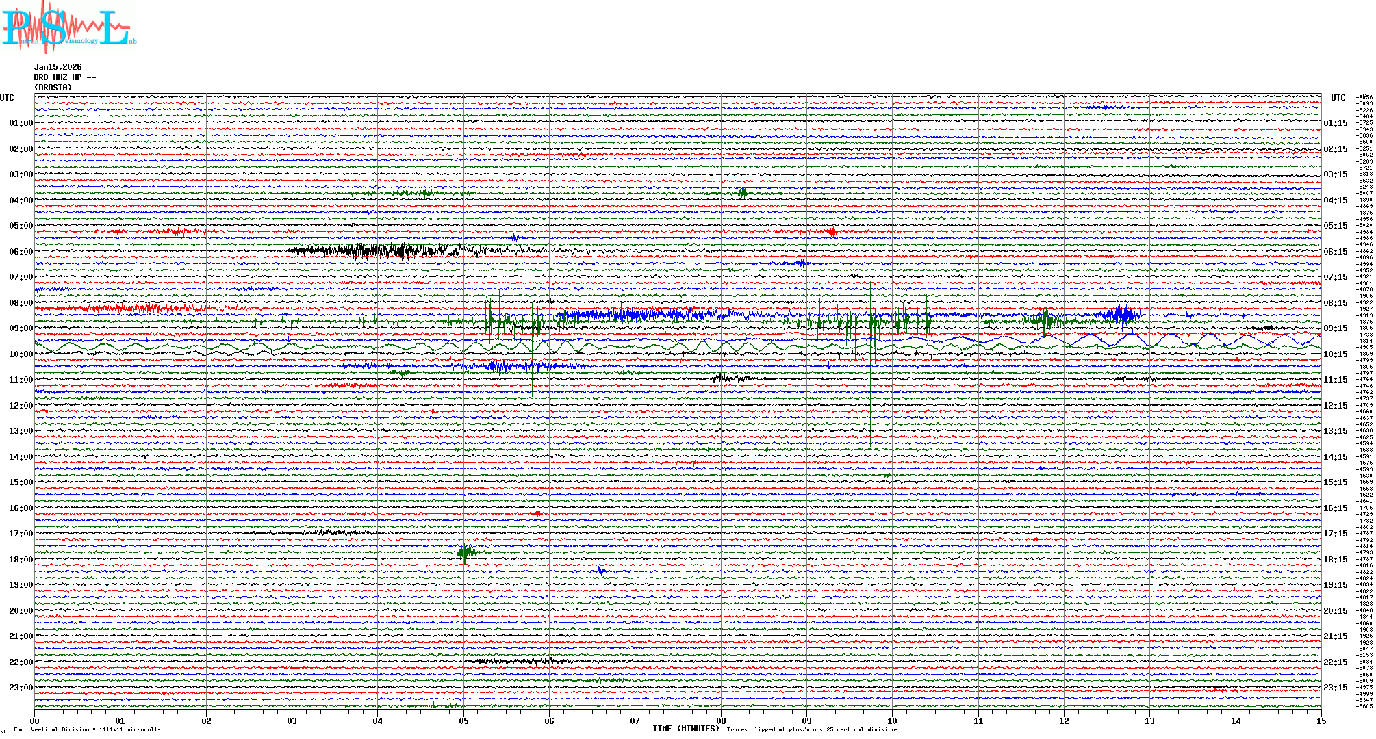
Task: Click the 12:00 hour label on left
Action: (x=21, y=406)
